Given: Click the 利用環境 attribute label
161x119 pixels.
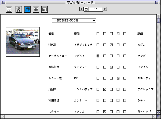Looking at the screenshot, I should tap(54, 100).
